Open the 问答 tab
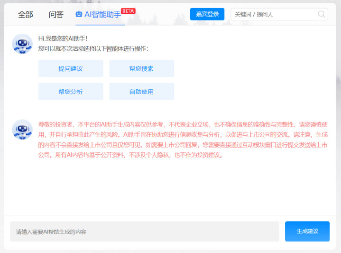 (56, 15)
